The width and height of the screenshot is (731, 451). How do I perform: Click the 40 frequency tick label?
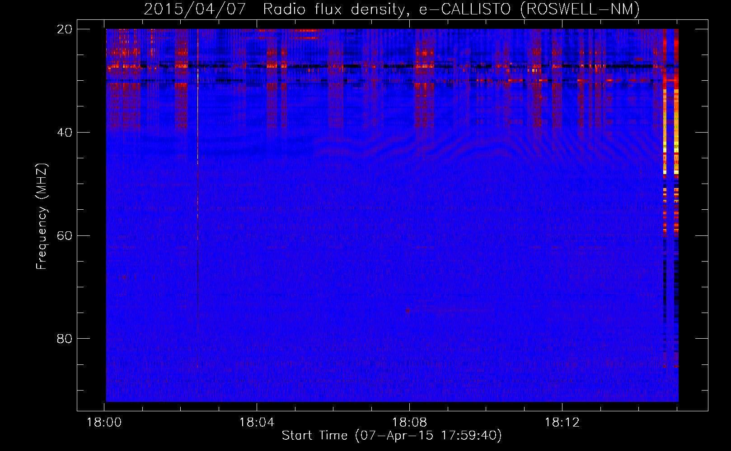65,133
